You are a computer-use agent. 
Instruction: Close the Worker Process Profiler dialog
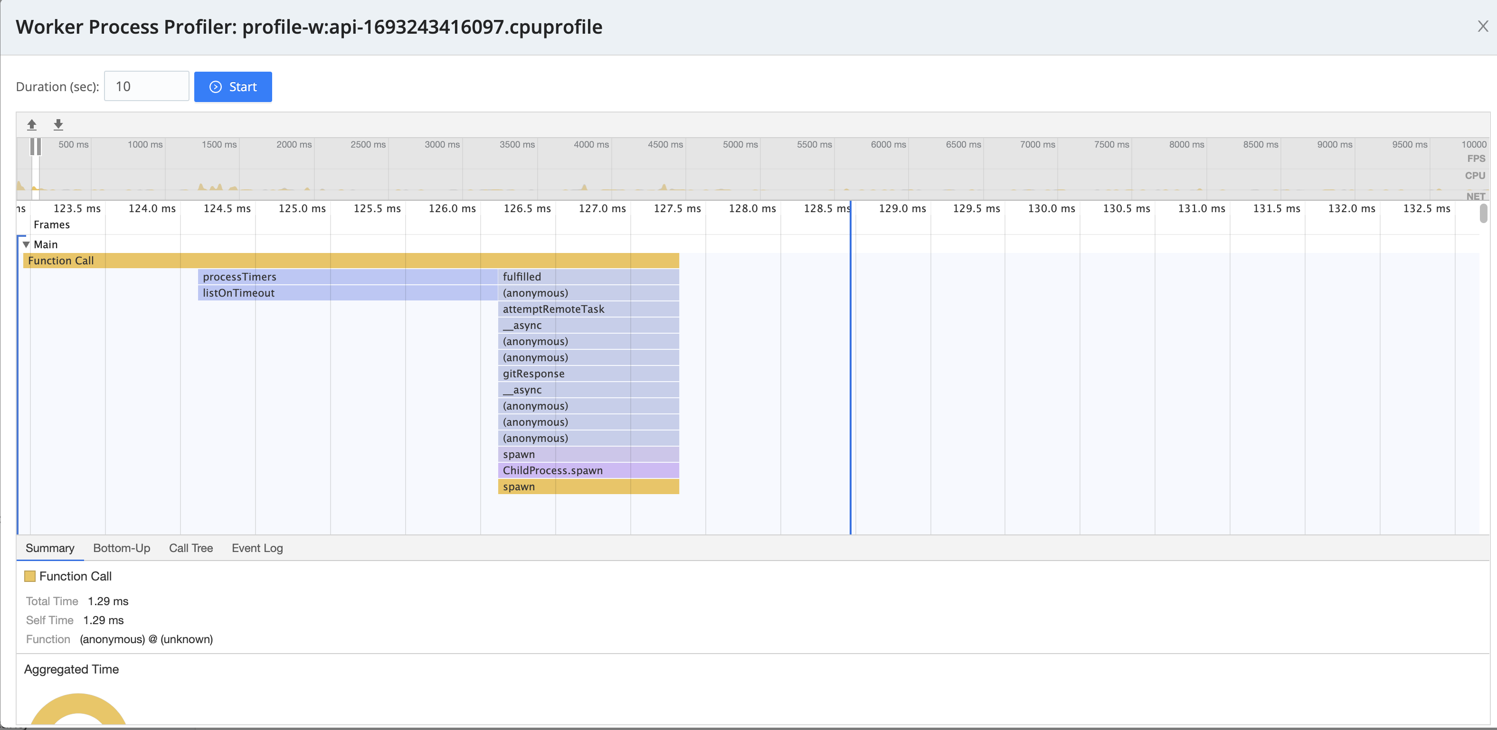(1482, 26)
